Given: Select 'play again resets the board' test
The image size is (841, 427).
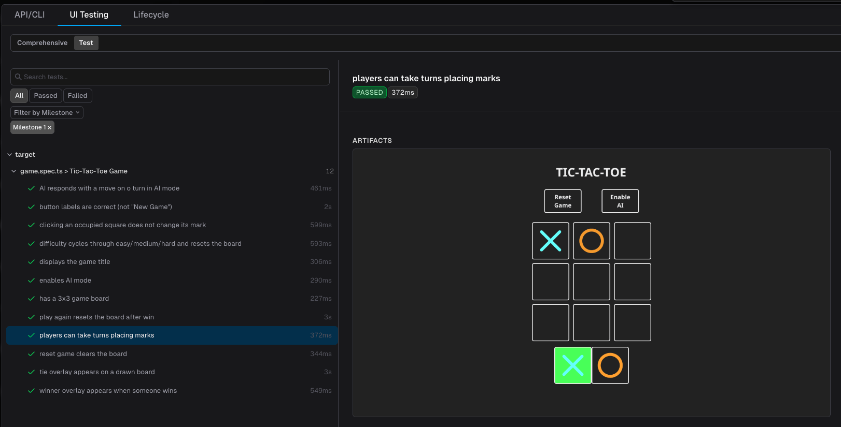Looking at the screenshot, I should [171, 317].
